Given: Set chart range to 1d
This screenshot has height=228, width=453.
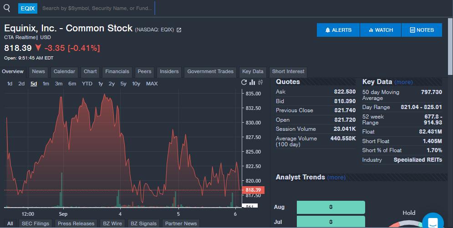Looking at the screenshot, I should pos(10,84).
